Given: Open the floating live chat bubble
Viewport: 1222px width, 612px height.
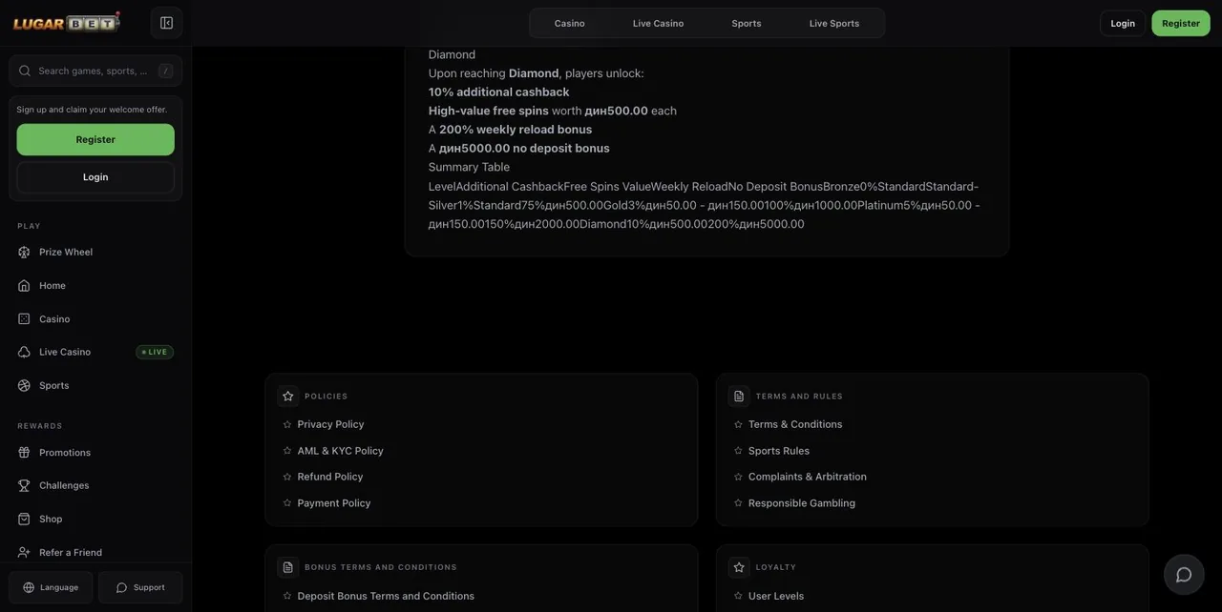Looking at the screenshot, I should pos(1184,575).
